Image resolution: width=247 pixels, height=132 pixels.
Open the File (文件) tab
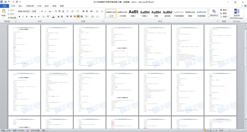click(x=4, y=6)
